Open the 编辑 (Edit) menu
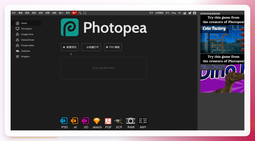The width and height of the screenshot is (255, 141). 20,13
